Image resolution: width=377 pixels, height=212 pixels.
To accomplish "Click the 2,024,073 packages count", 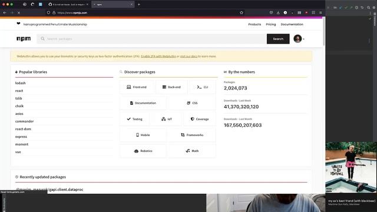I will point(236,88).
